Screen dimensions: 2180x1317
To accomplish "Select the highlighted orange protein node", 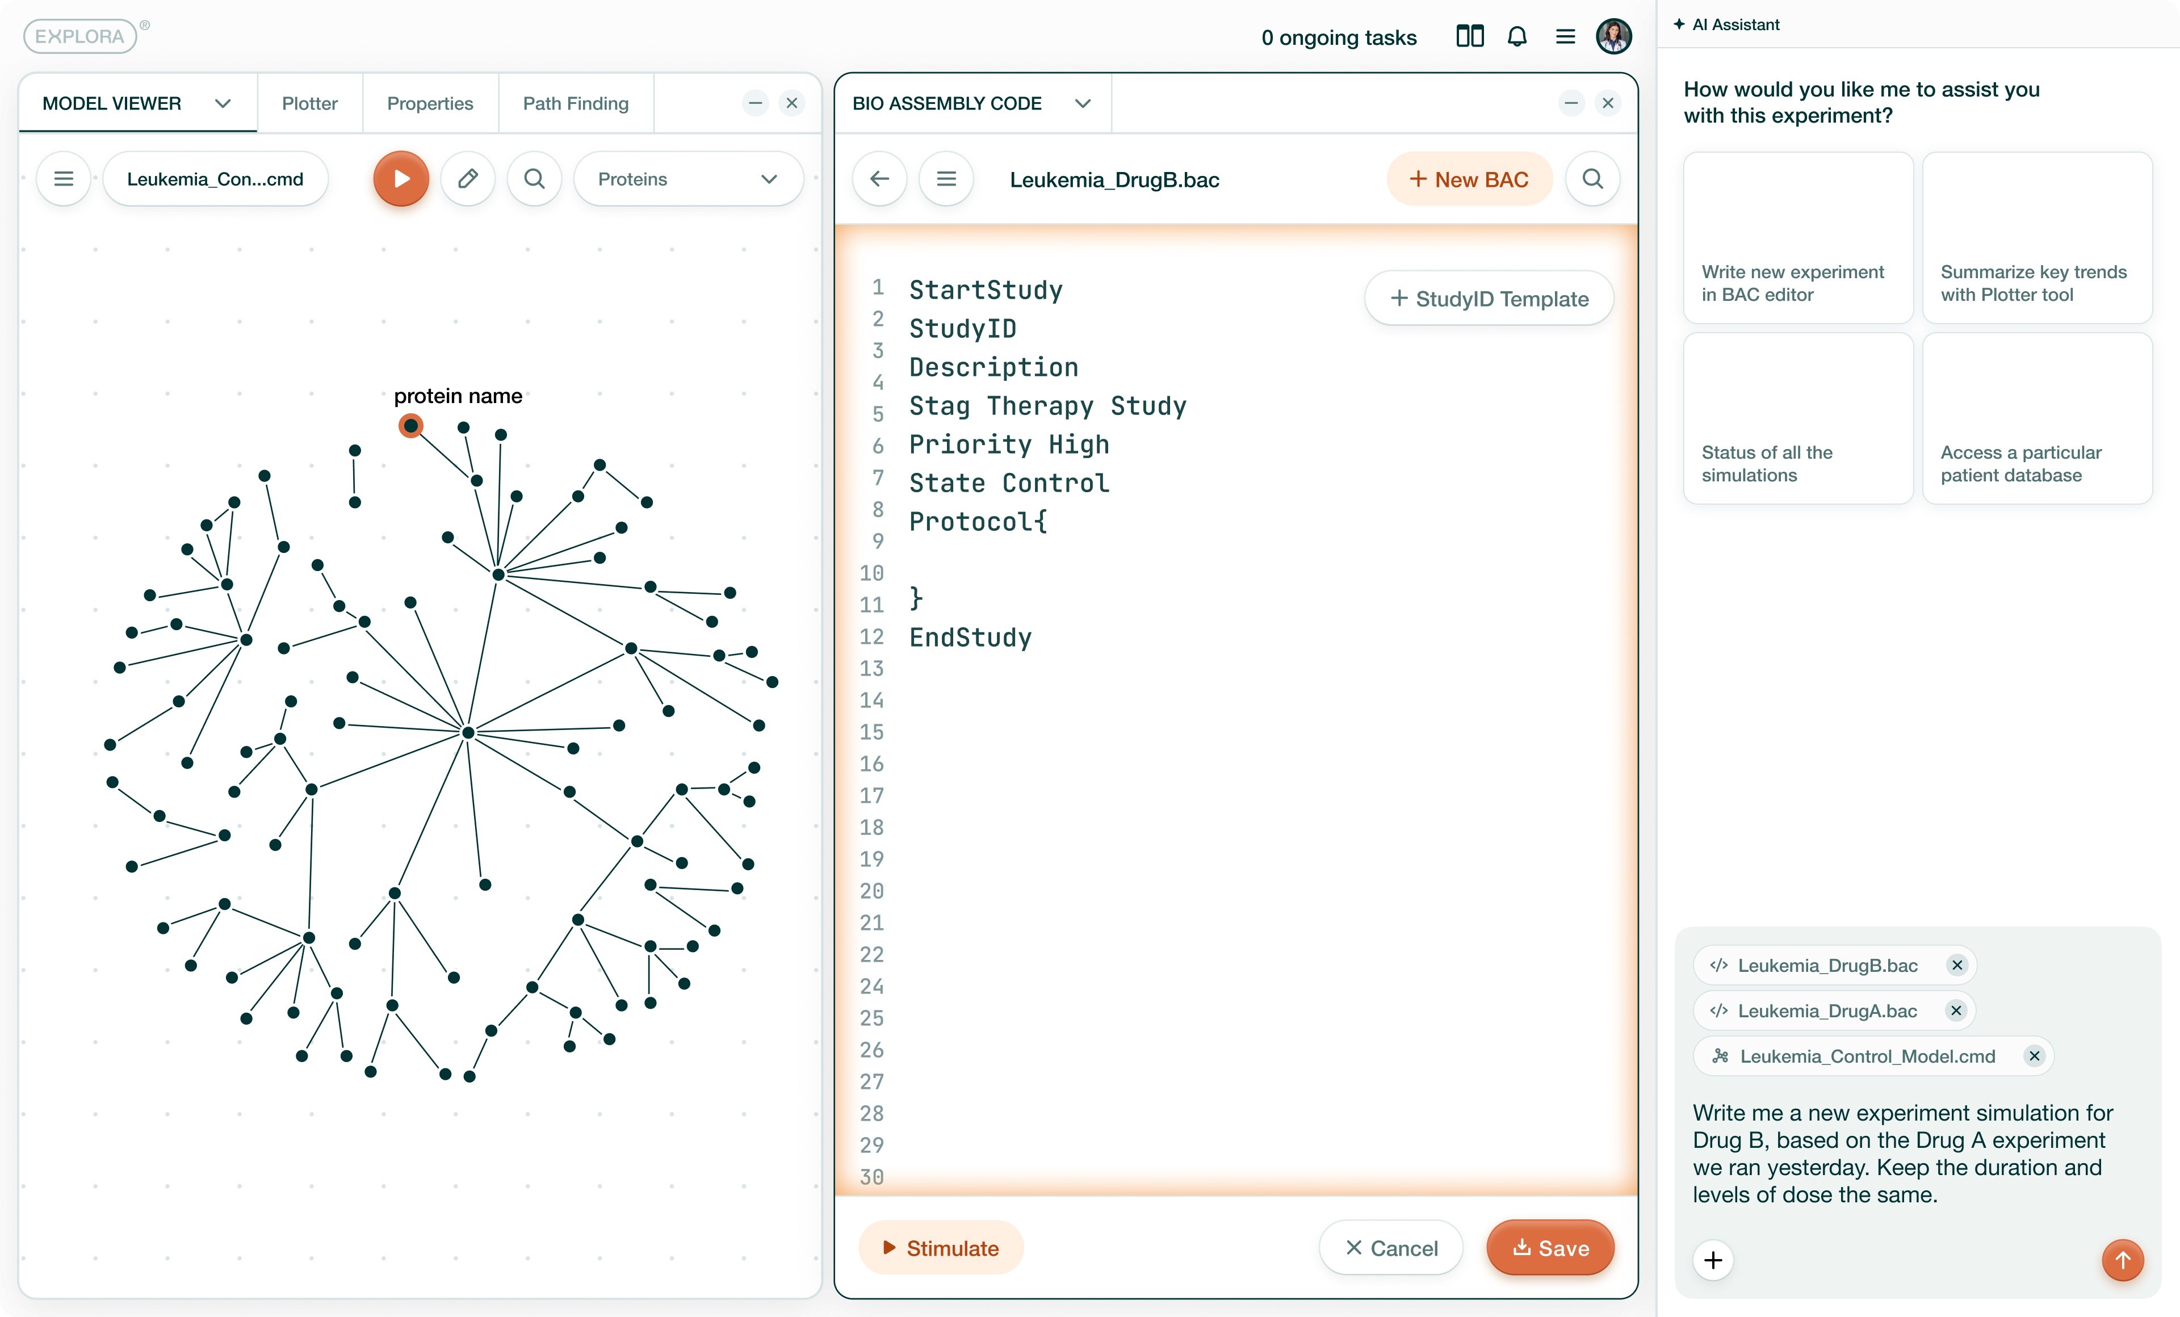I will point(410,425).
